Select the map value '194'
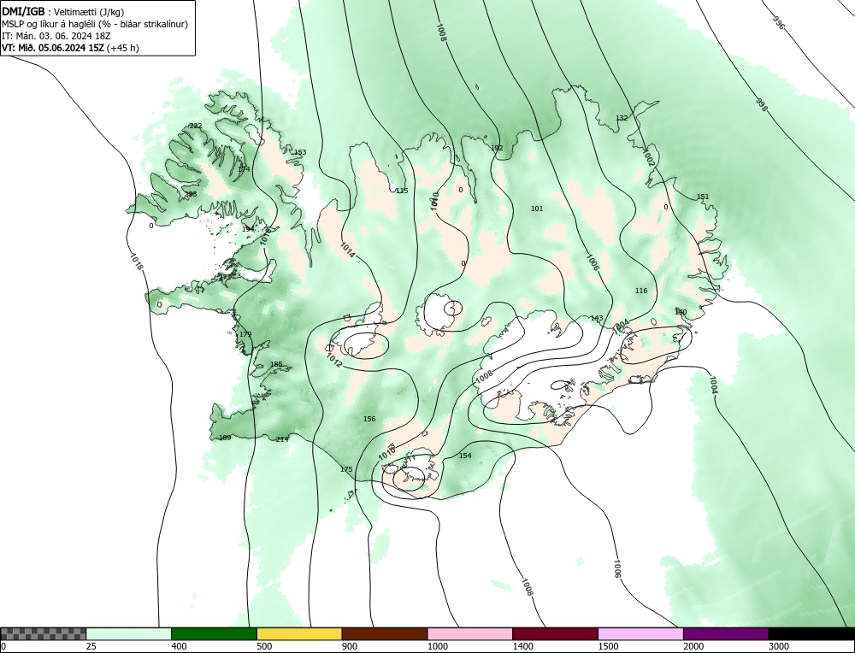 pyautogui.click(x=248, y=229)
